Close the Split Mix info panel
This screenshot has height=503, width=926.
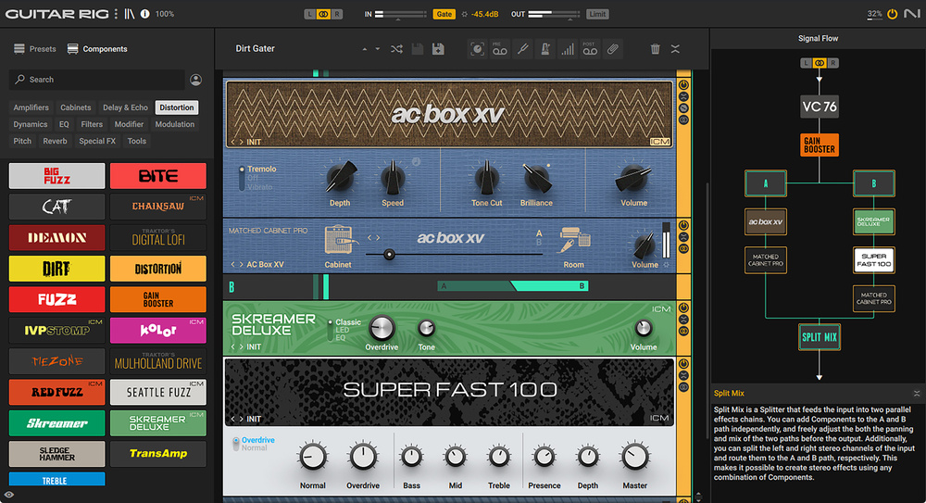click(x=917, y=393)
